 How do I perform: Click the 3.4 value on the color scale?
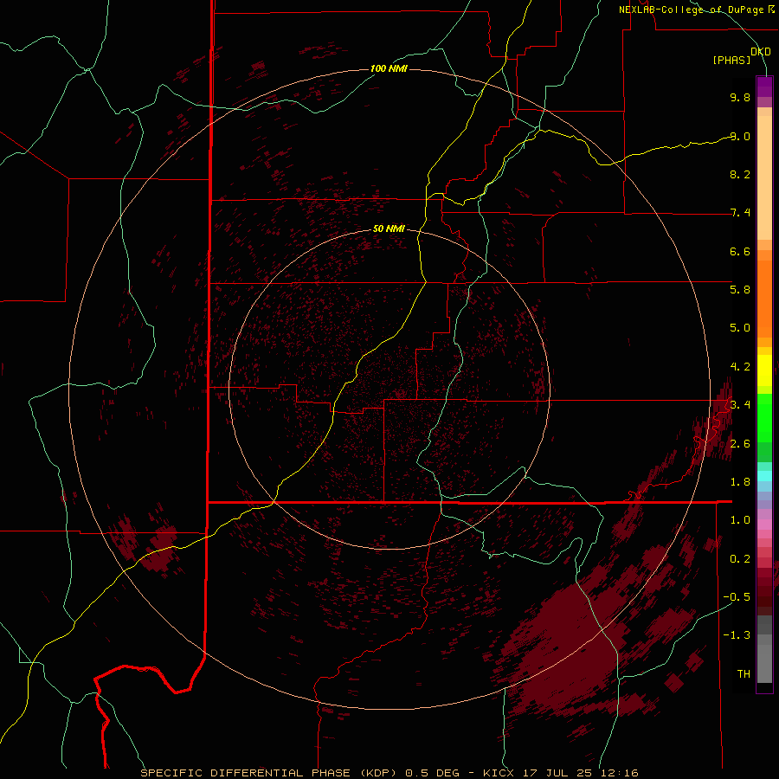coord(740,405)
